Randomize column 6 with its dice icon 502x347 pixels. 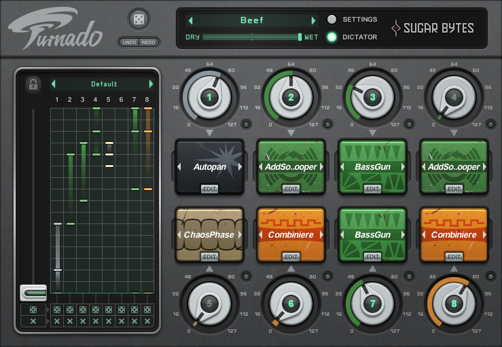[x=122, y=310]
